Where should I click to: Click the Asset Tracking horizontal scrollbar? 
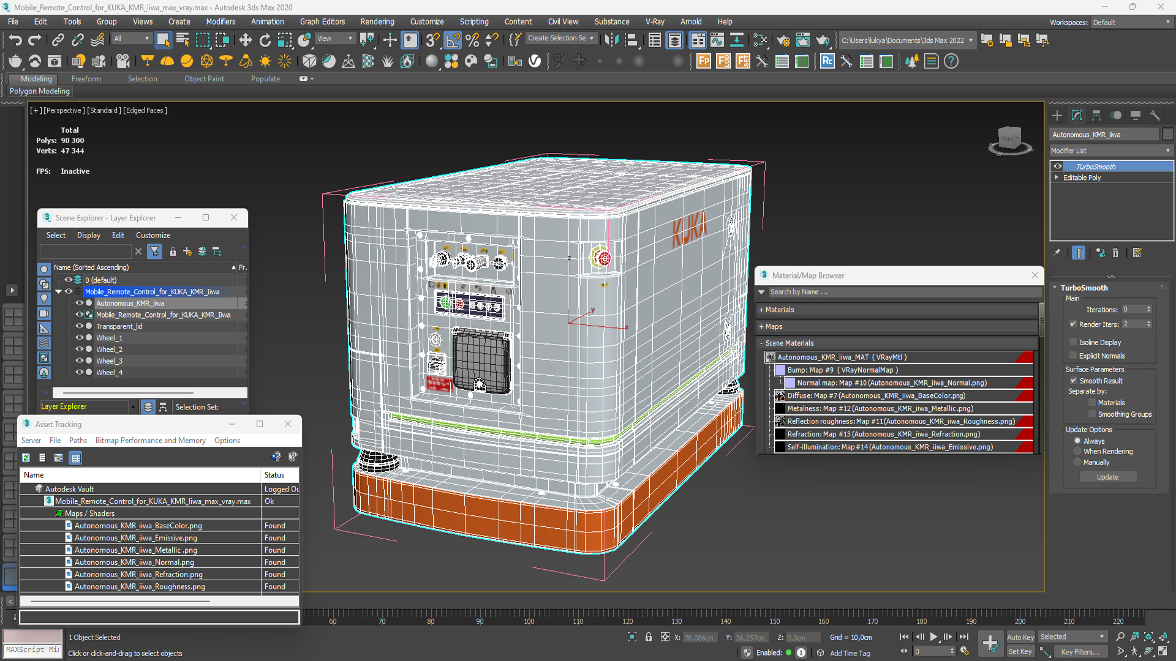point(120,602)
